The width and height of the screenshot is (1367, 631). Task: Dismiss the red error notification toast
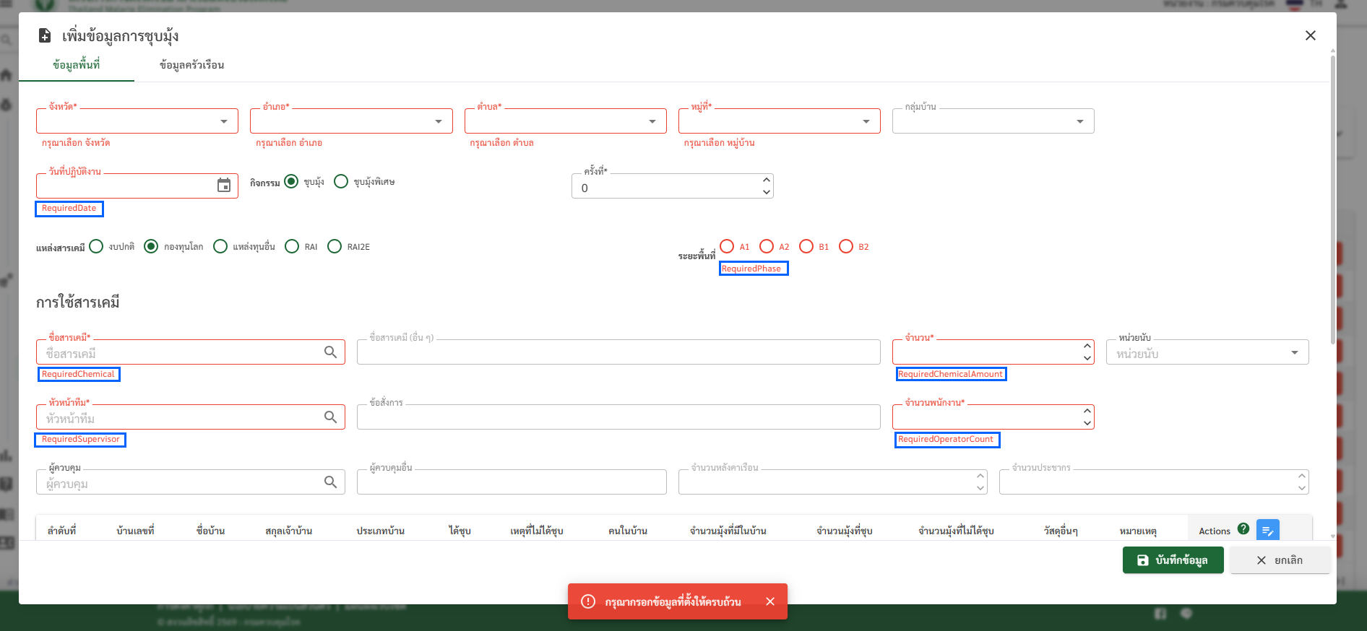(770, 601)
